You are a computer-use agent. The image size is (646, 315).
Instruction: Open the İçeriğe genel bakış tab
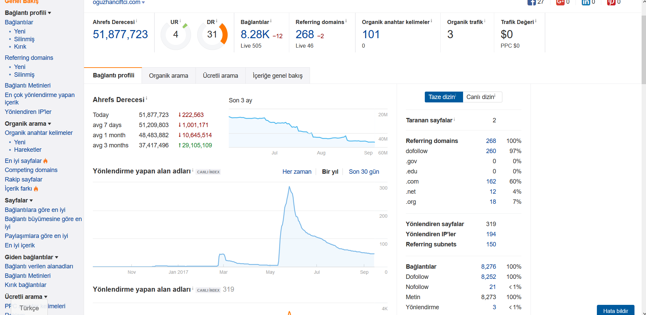tap(278, 75)
